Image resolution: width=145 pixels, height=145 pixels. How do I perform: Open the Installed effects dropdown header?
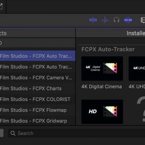[136, 33]
